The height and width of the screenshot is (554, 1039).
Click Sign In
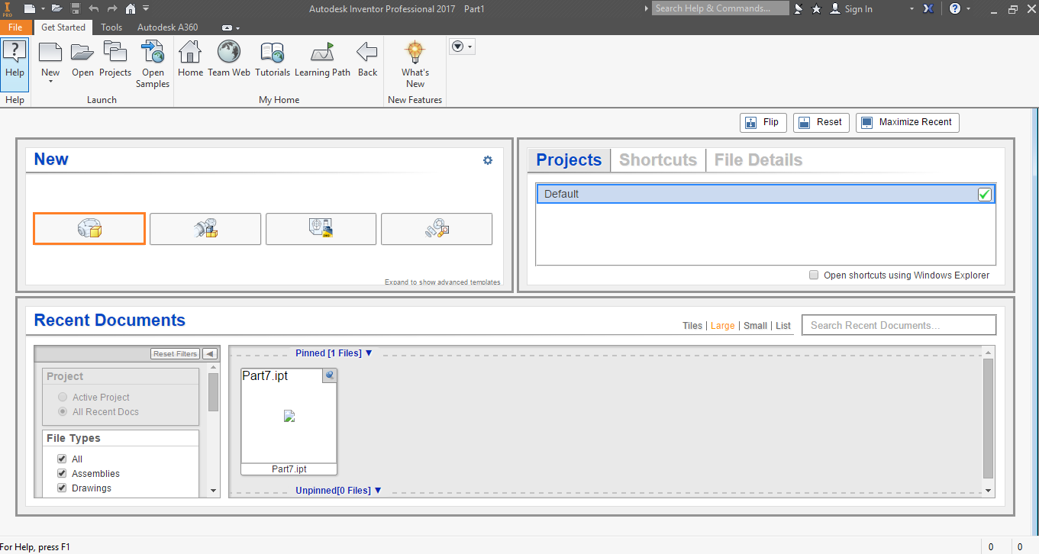859,8
